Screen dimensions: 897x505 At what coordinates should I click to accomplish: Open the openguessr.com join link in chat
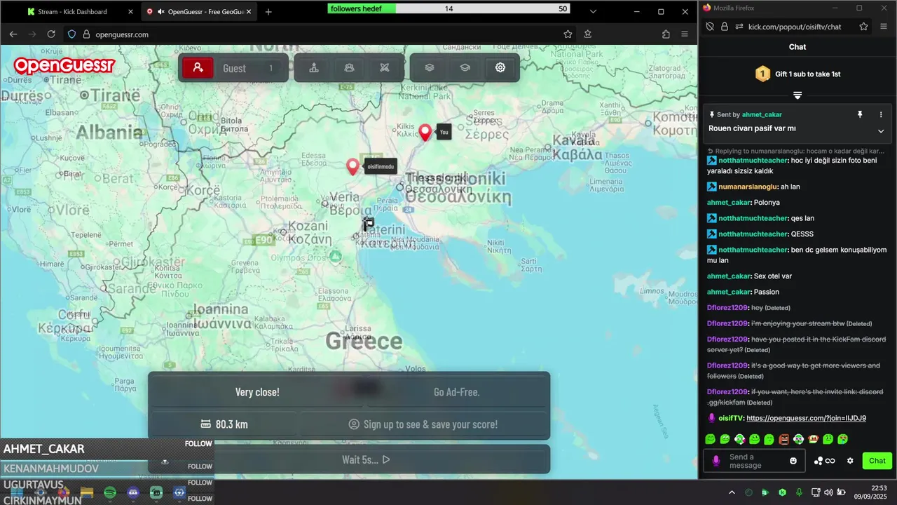[806, 418]
